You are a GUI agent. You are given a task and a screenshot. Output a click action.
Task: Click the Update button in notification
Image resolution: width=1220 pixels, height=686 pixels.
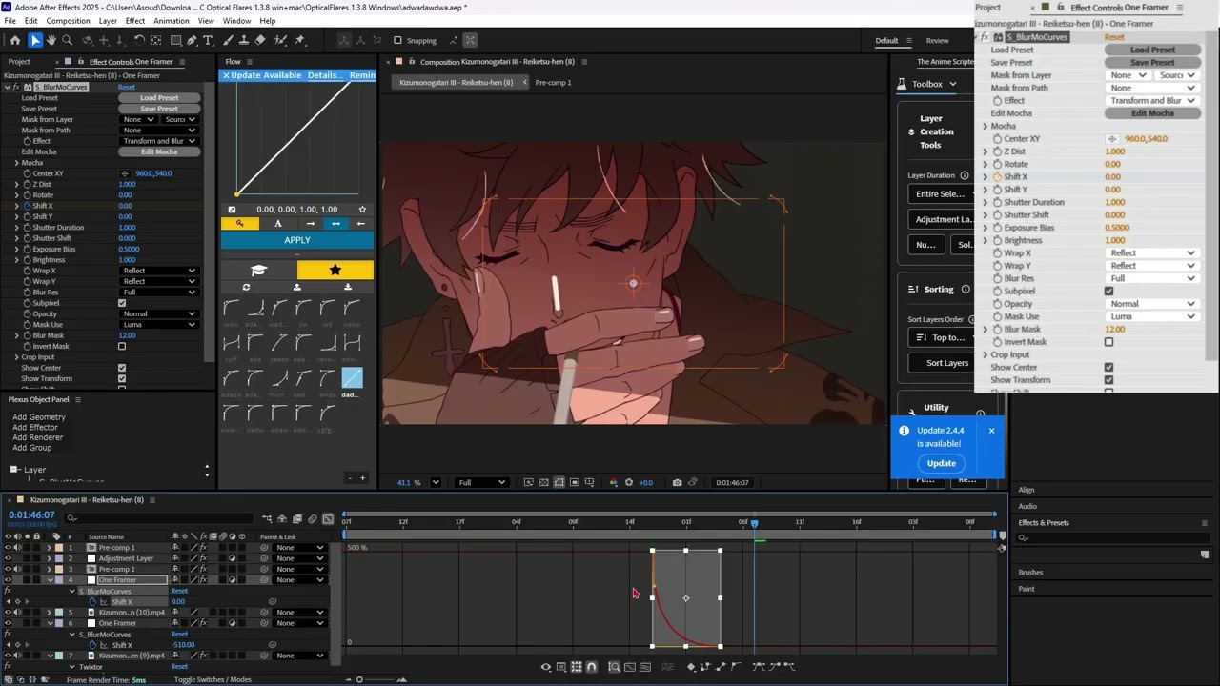941,463
